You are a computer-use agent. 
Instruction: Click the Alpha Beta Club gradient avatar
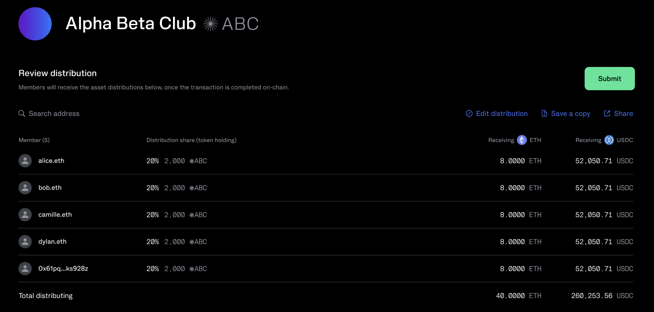coord(35,24)
